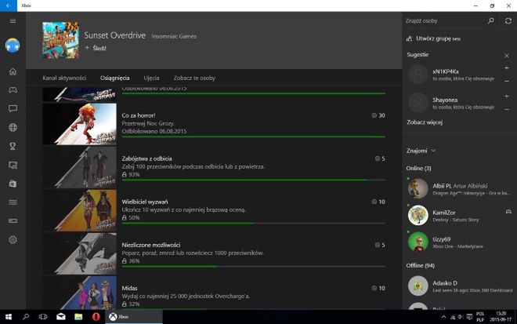
Task: Open the hamburger menu in Xbox sidebar
Action: pos(13,21)
